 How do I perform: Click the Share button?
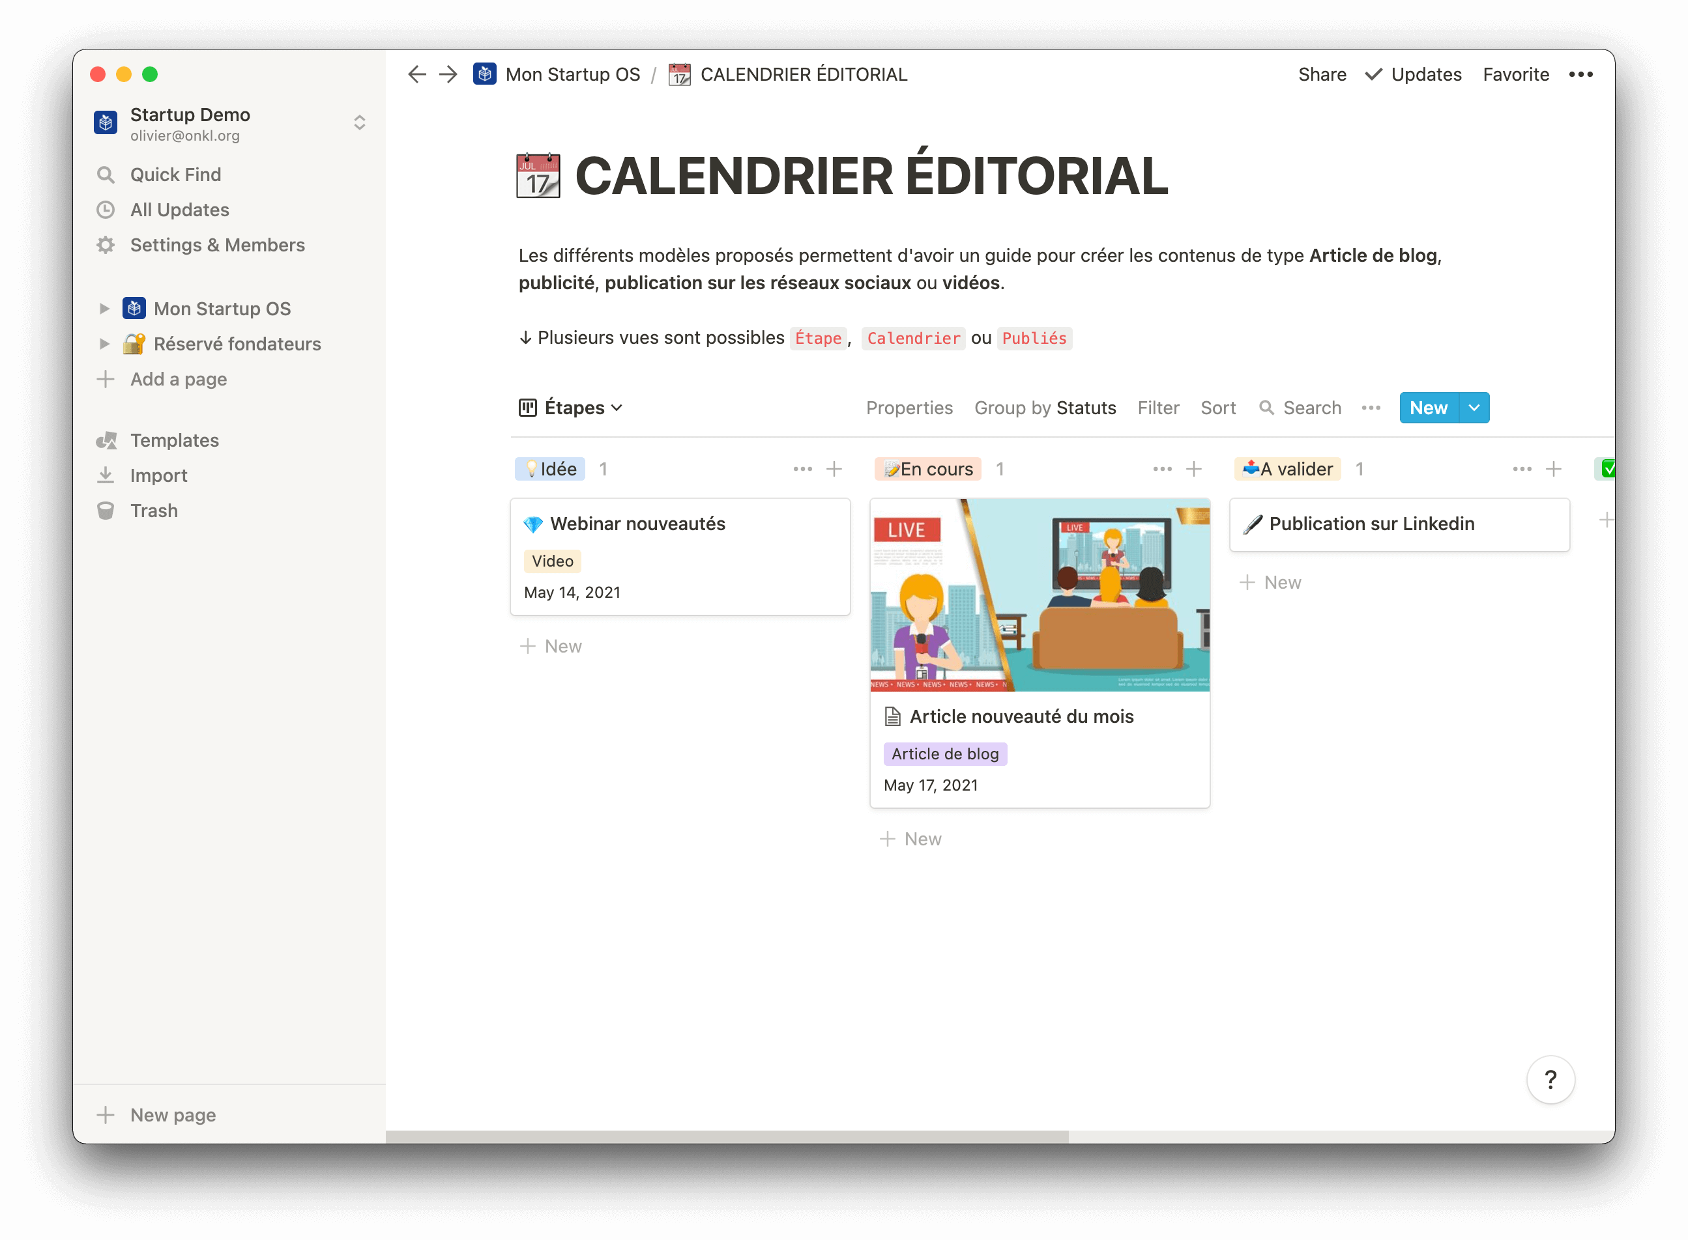1322,74
